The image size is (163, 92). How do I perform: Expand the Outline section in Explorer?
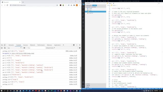click(x=96, y=84)
